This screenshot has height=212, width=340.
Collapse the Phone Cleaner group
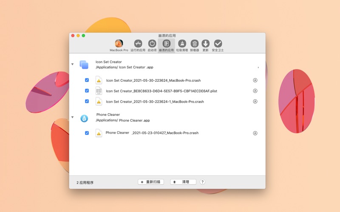(72, 117)
